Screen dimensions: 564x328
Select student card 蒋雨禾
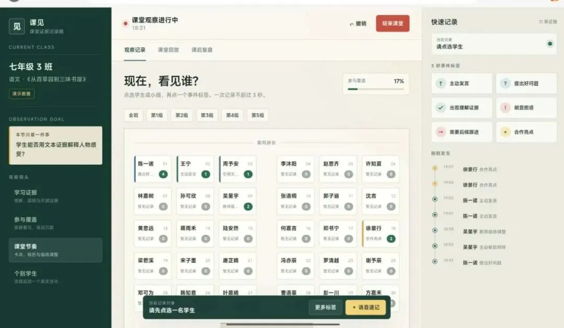pyautogui.click(x=195, y=234)
